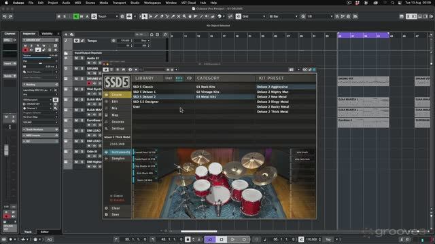Toggle record enable in Inspector
This screenshot has width=435, height=244.
point(25,49)
